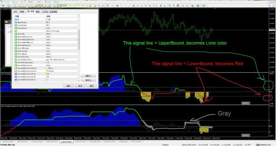Toggle chart auto scroll icon
This screenshot has height=146, width=276.
[x=183, y=5]
